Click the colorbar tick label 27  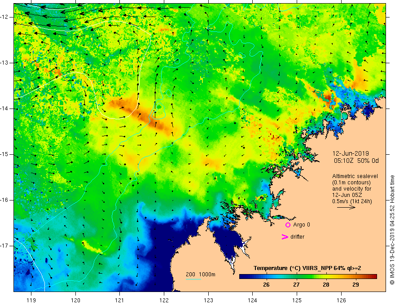[x=296, y=285]
